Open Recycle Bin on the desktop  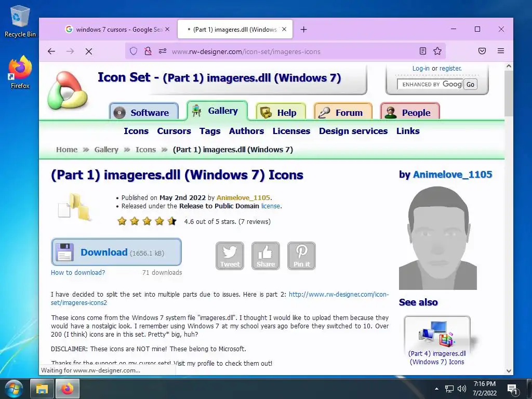(20, 21)
